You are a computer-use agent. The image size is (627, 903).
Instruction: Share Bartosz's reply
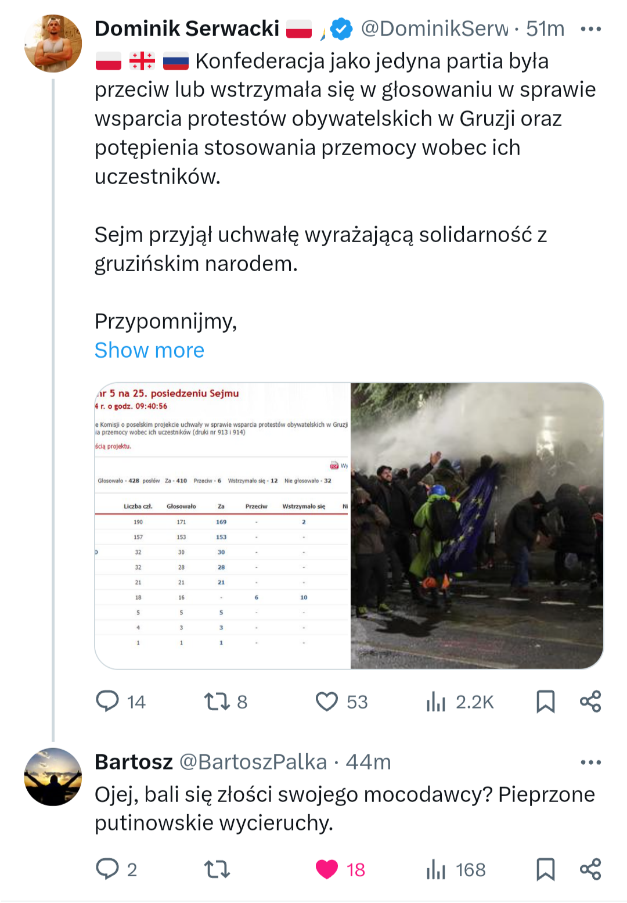tap(590, 869)
